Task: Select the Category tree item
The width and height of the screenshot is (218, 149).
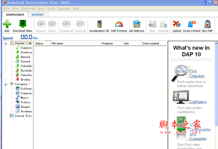Action: 21,84
